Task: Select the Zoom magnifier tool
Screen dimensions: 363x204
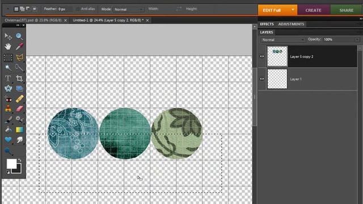Action: click(19, 36)
